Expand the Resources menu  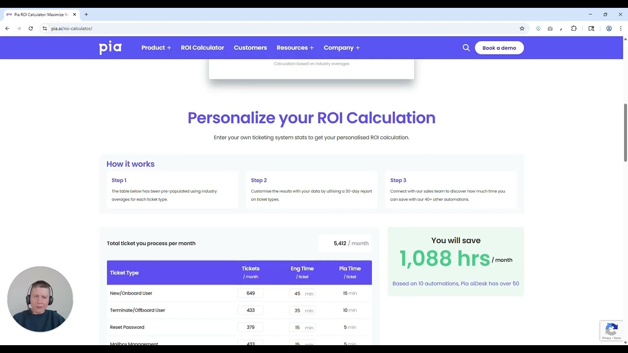point(295,48)
